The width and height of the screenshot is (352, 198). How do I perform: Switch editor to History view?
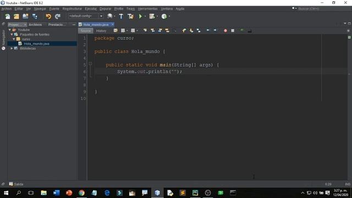[101, 31]
